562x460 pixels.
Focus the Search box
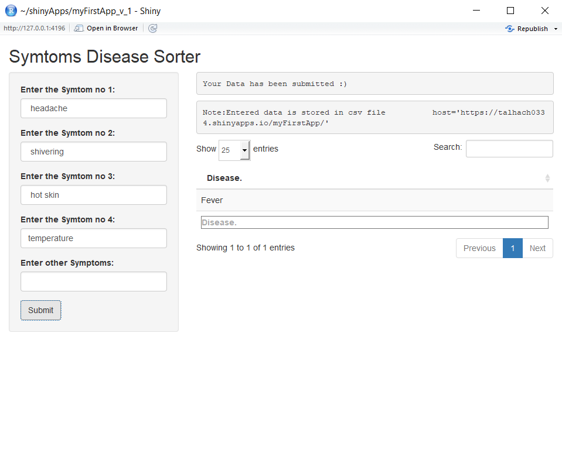tap(509, 148)
